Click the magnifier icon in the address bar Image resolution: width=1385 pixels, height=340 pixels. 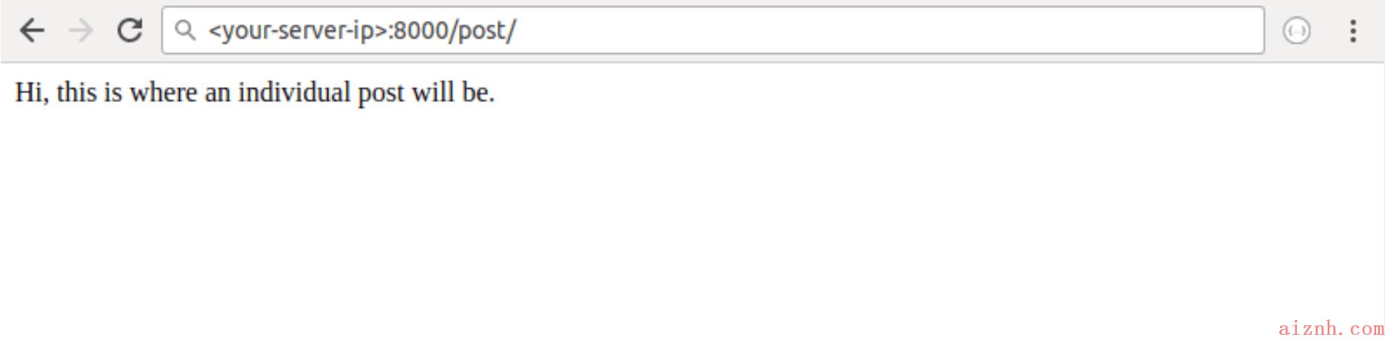[x=185, y=30]
